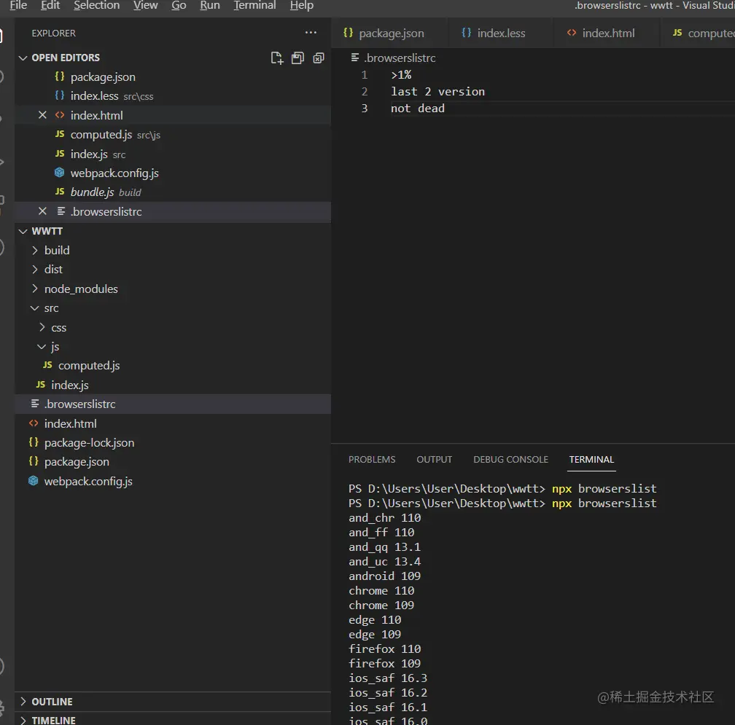Image resolution: width=735 pixels, height=725 pixels.
Task: Click the Save All icon in Open Editors
Action: pyautogui.click(x=297, y=58)
